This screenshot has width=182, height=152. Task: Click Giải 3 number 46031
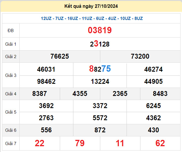[x=46, y=69]
